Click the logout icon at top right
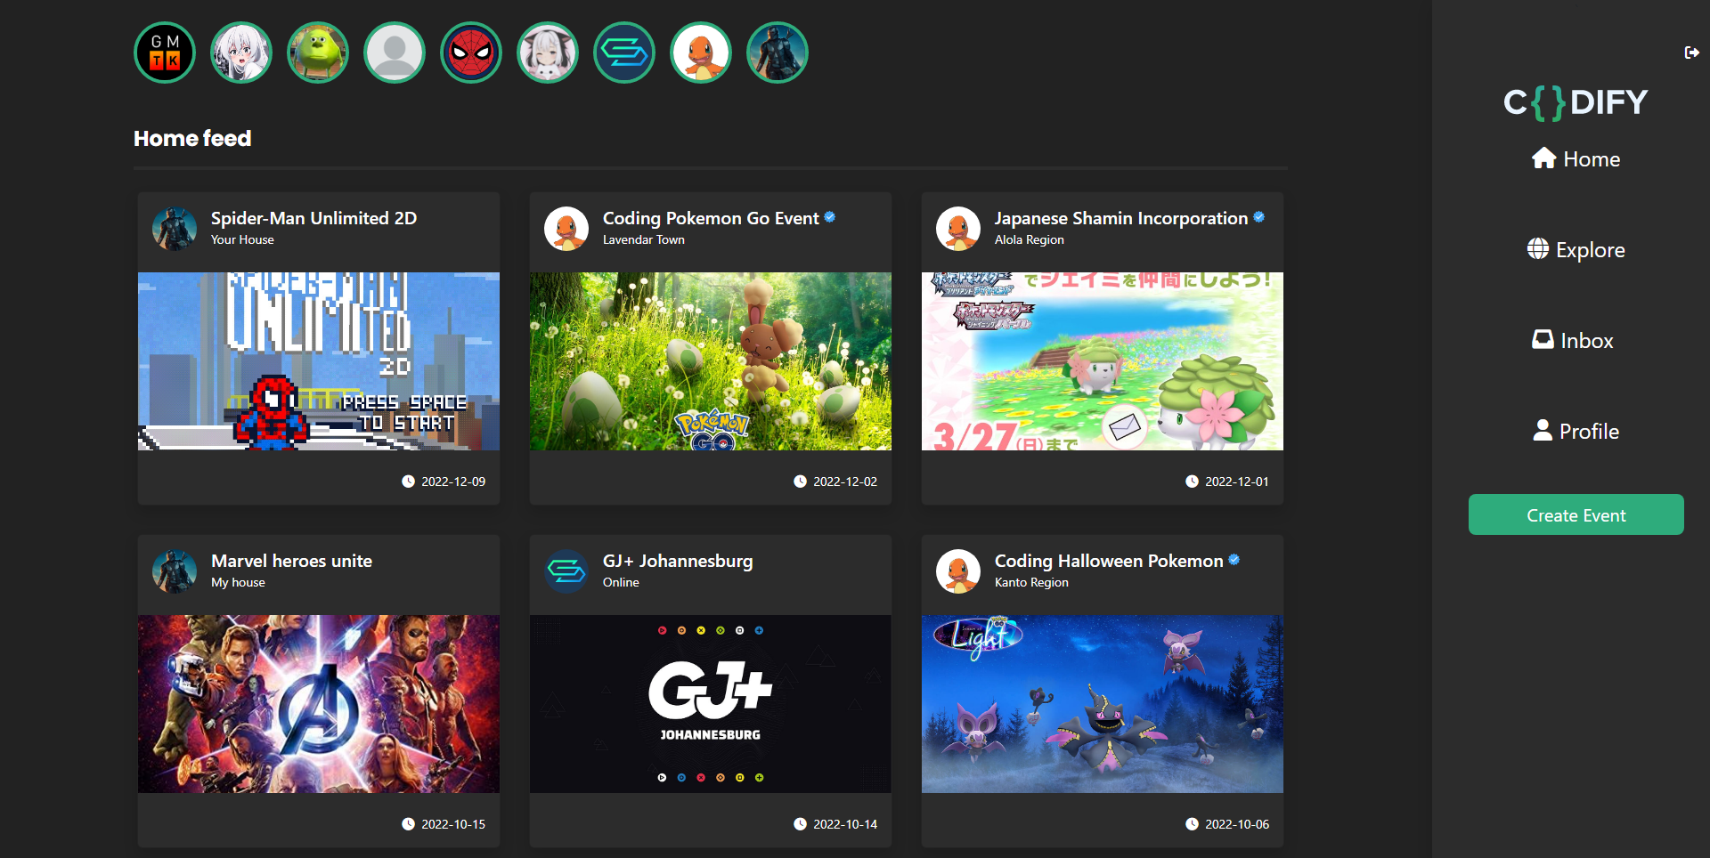Viewport: 1710px width, 858px height. click(x=1691, y=53)
